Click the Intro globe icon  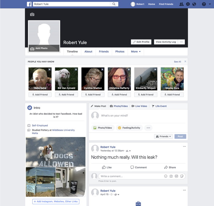click(30, 108)
